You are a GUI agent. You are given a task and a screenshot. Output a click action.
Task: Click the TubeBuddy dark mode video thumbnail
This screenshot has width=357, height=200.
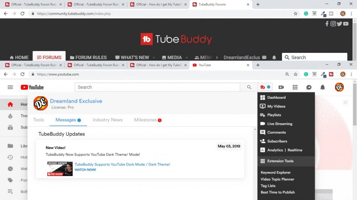[59, 168]
